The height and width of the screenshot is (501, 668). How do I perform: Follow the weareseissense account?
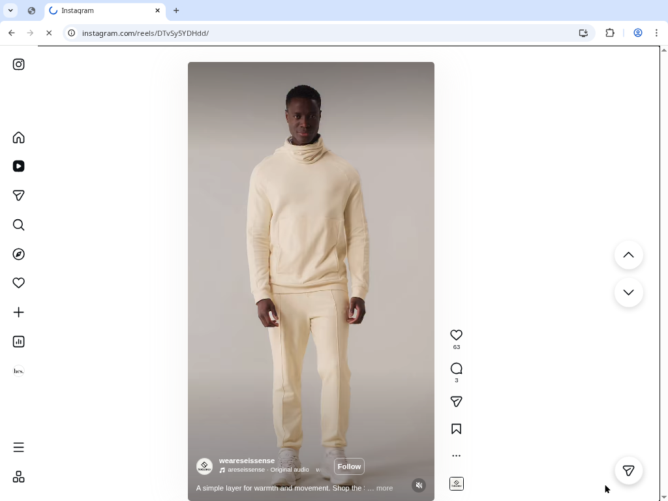349,466
